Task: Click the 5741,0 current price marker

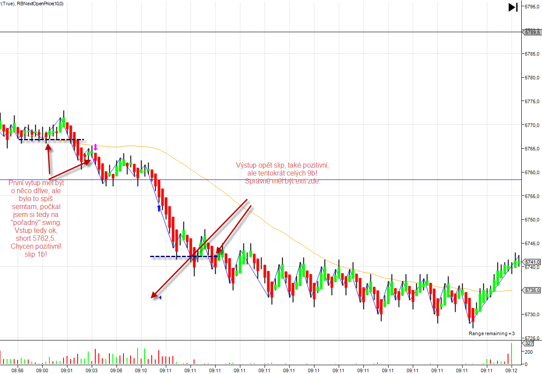Action: pos(531,262)
